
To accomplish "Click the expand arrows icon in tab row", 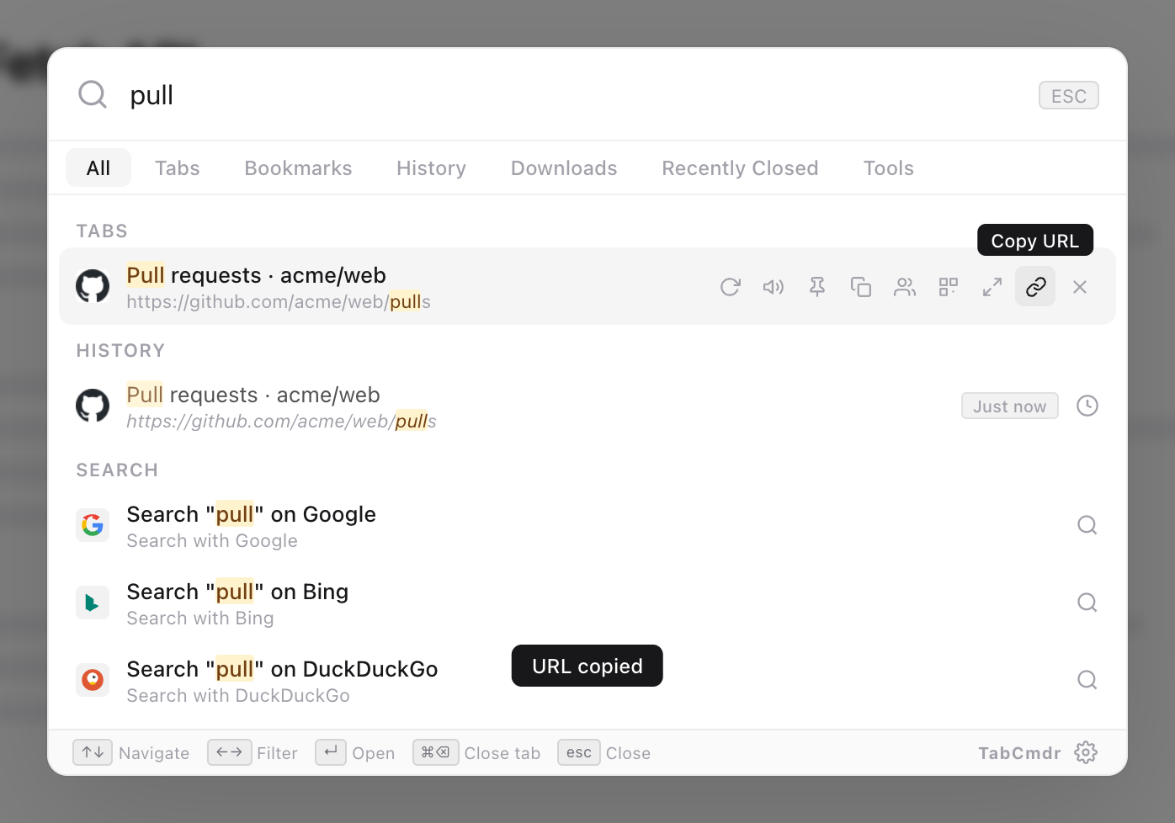I will pyautogui.click(x=992, y=287).
